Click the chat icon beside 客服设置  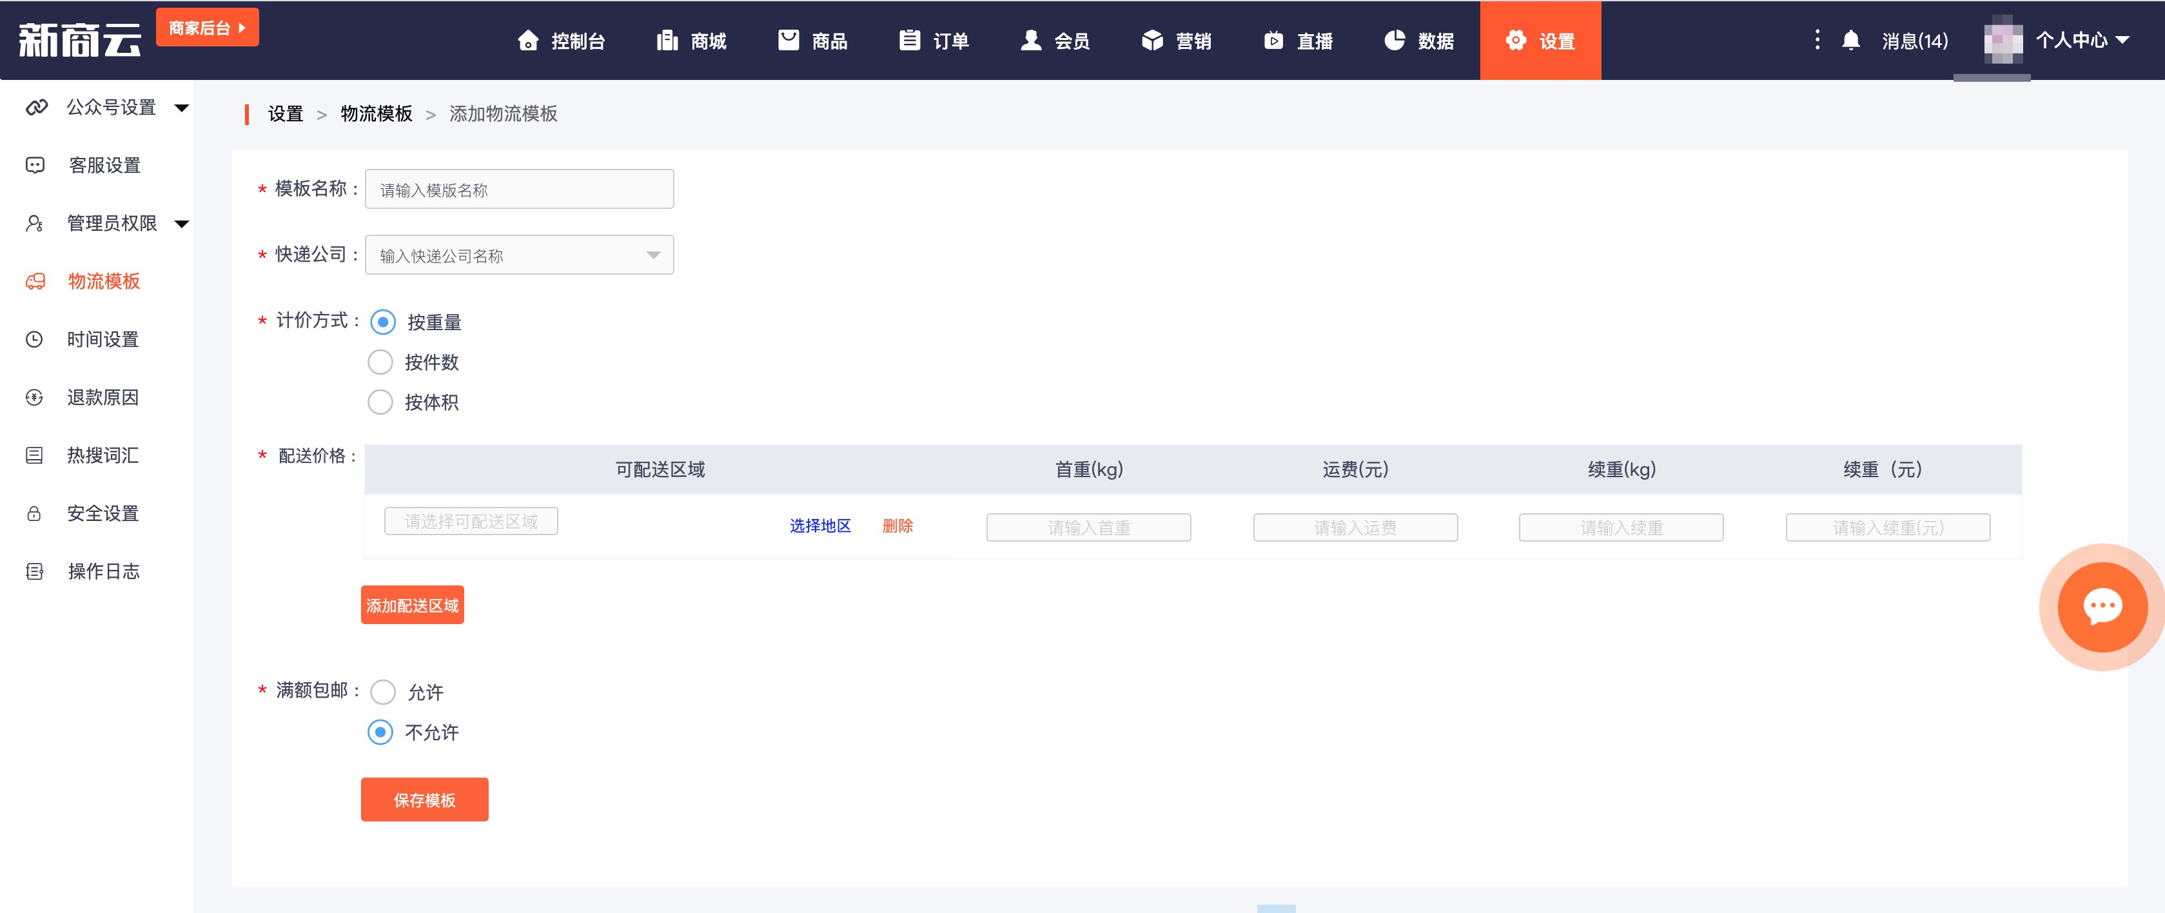(35, 166)
